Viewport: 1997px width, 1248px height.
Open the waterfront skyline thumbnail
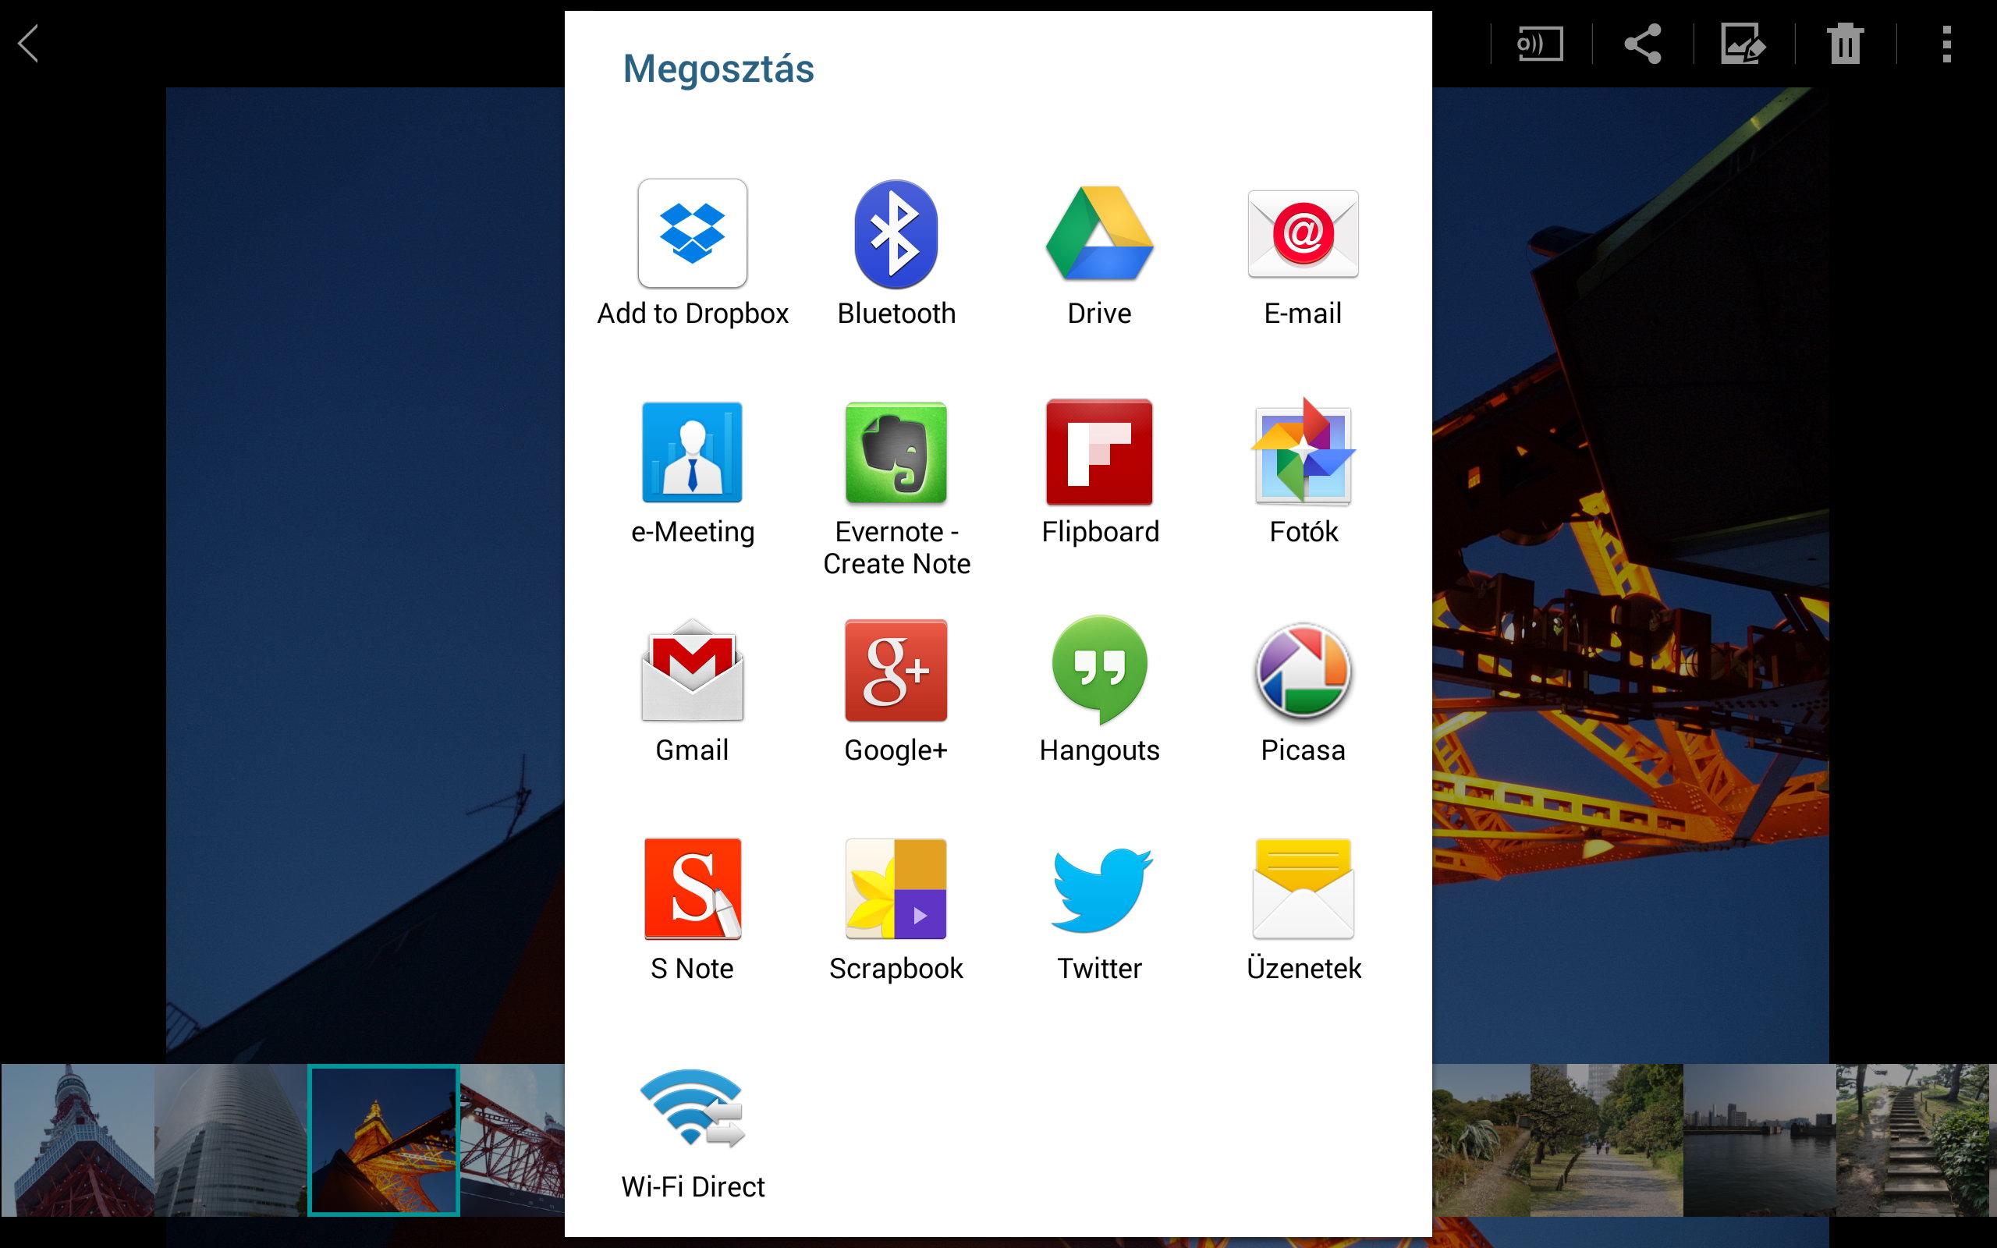pyautogui.click(x=1759, y=1140)
